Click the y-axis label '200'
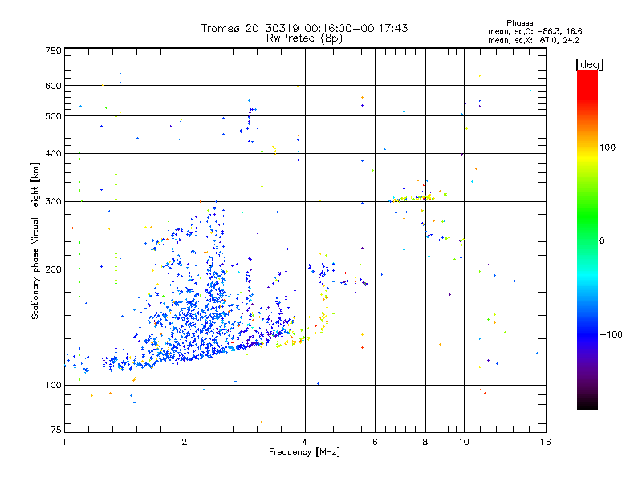 tap(53, 269)
